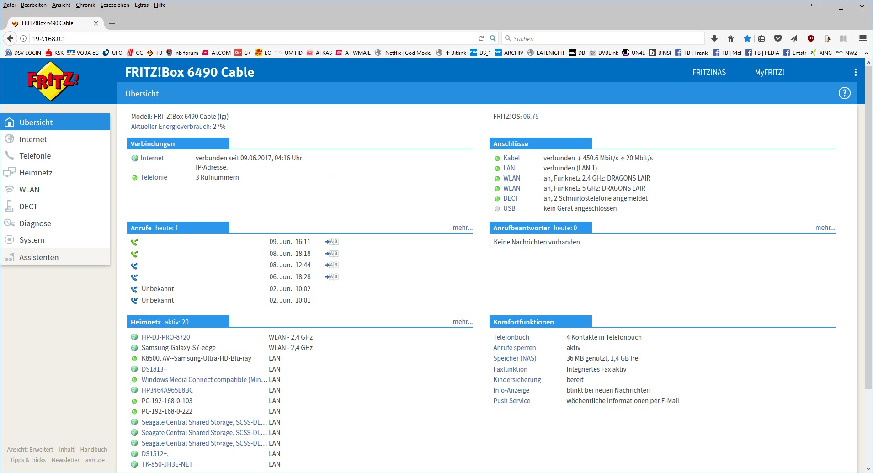Open the FRITZ!NAS link
The width and height of the screenshot is (873, 473).
tap(708, 72)
